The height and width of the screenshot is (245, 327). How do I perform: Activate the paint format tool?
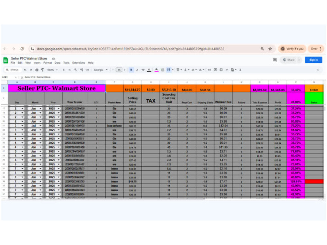pyautogui.click(x=43, y=70)
